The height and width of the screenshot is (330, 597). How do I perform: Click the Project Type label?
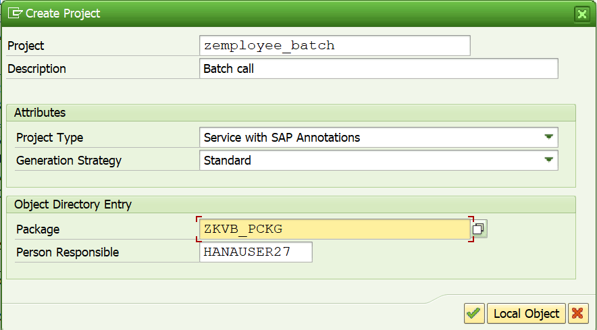pos(49,138)
